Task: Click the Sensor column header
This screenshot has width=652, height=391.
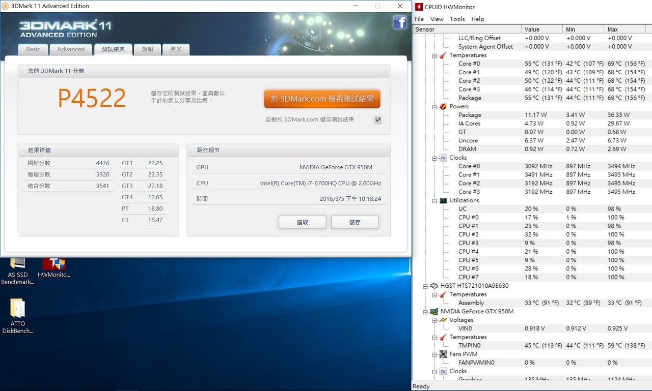Action: click(467, 29)
